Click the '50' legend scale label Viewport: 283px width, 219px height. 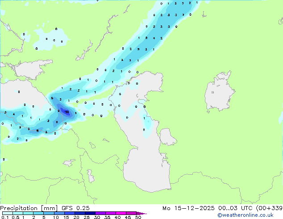(x=138, y=217)
